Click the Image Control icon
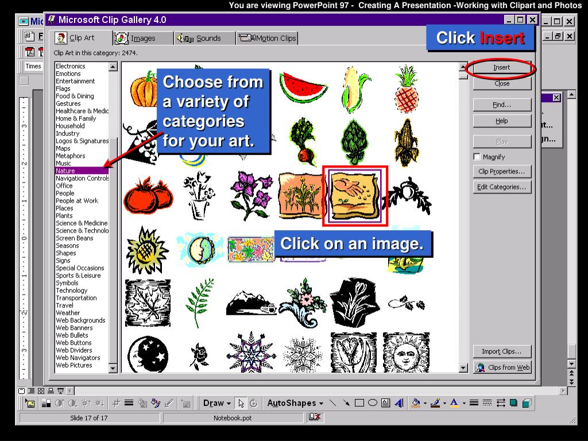Viewport: 588px width, 441px height. coord(46,404)
